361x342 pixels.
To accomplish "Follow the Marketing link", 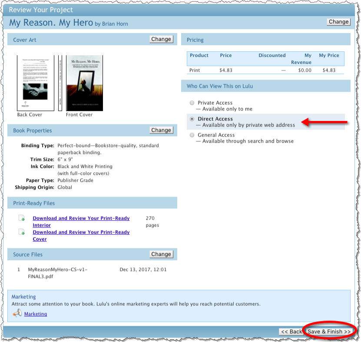I will pyautogui.click(x=36, y=314).
